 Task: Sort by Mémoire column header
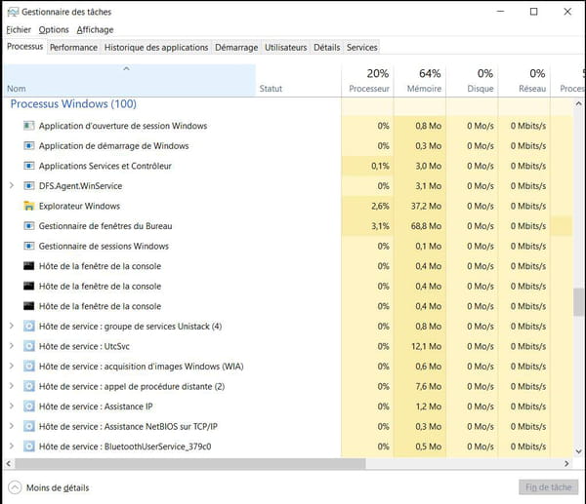pyautogui.click(x=420, y=80)
